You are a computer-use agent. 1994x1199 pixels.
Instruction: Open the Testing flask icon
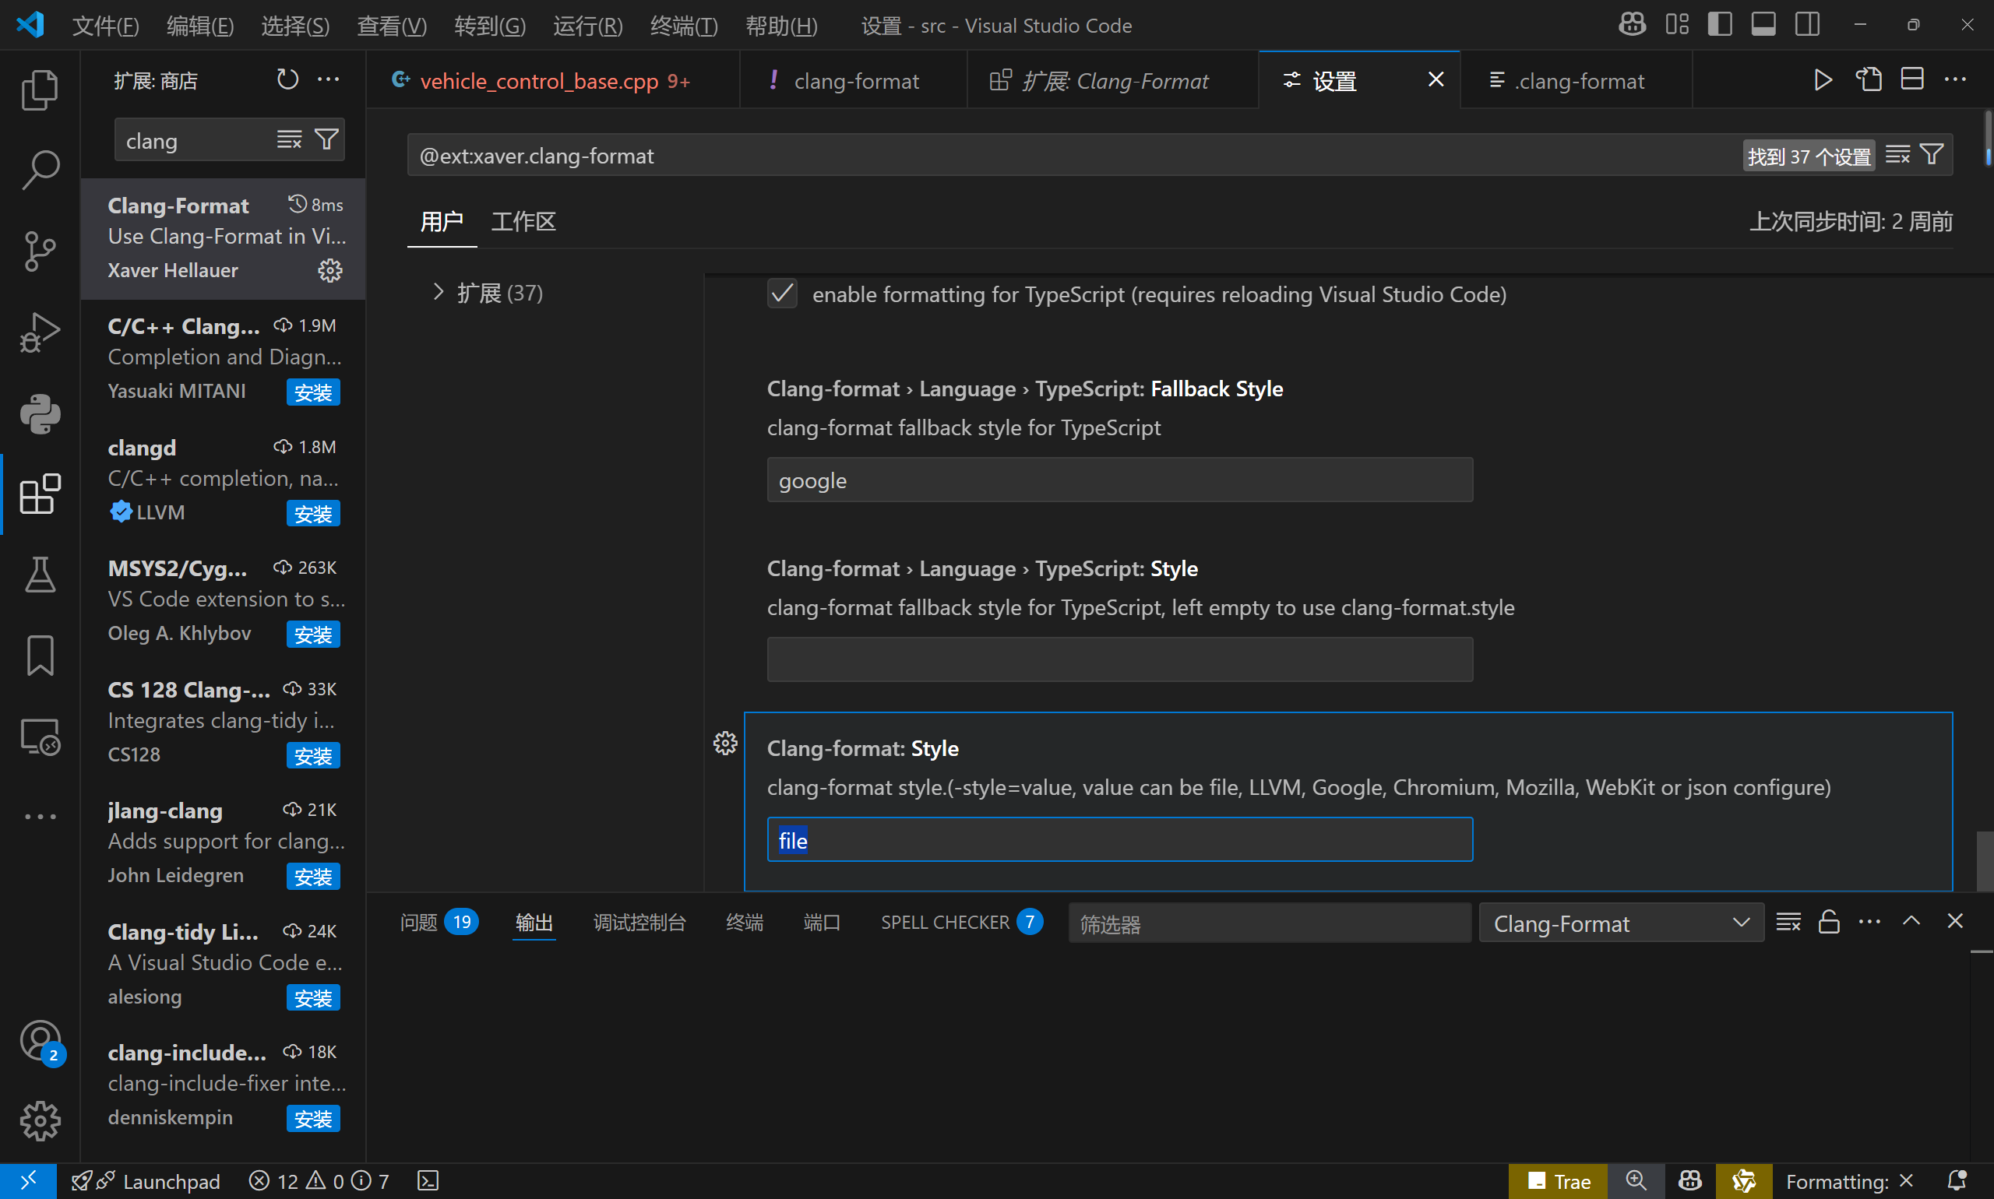40,575
